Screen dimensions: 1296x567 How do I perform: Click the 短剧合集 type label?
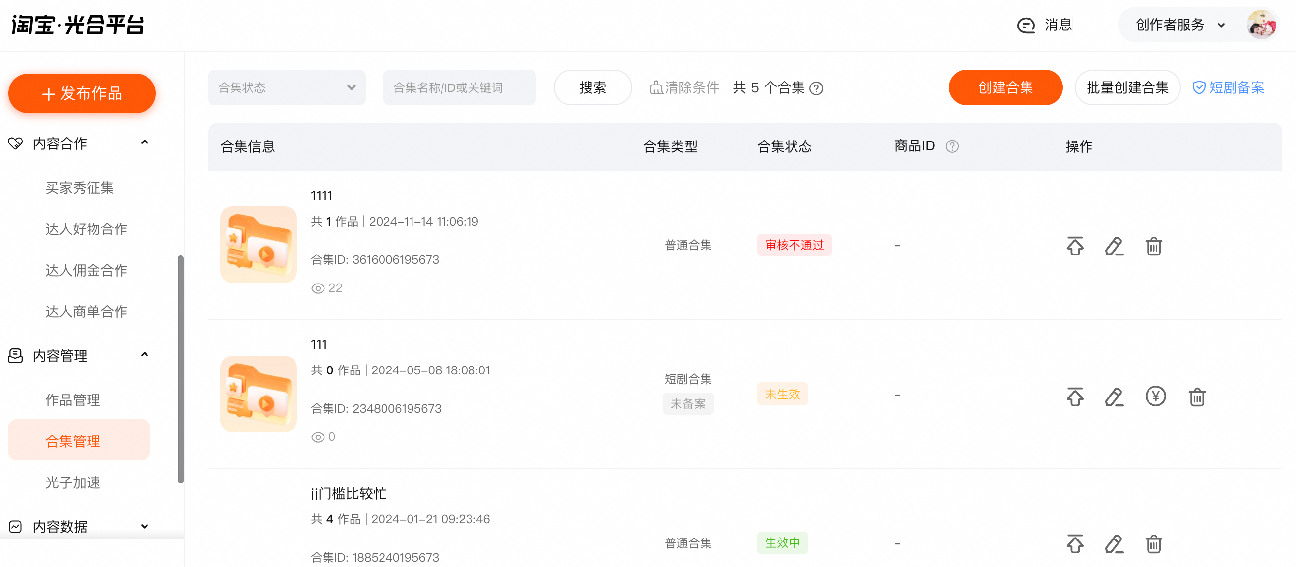(688, 379)
